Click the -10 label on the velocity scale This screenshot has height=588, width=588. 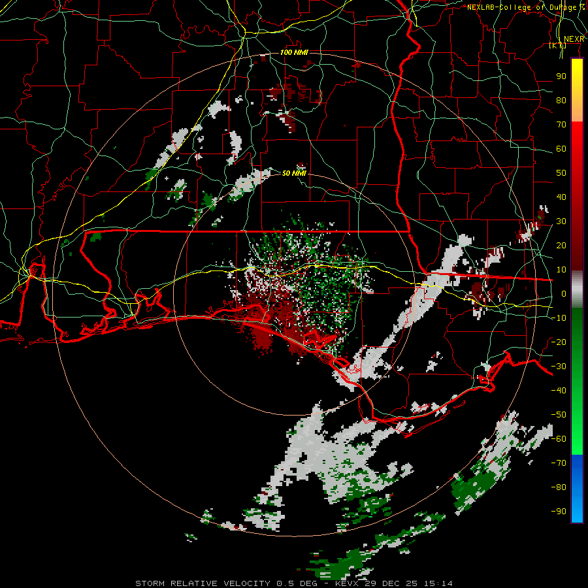point(559,318)
